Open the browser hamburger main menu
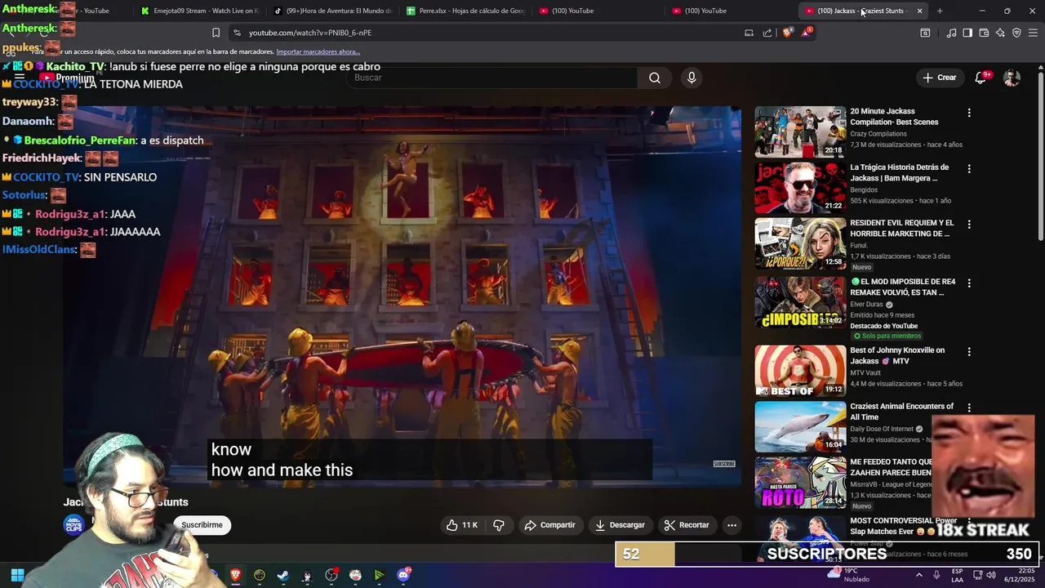Viewport: 1045px width, 588px height. tap(1034, 33)
